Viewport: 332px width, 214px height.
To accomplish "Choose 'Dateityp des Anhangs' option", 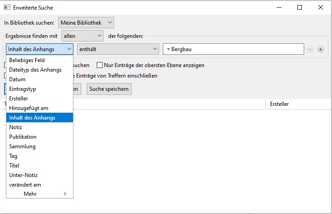I will click(35, 70).
